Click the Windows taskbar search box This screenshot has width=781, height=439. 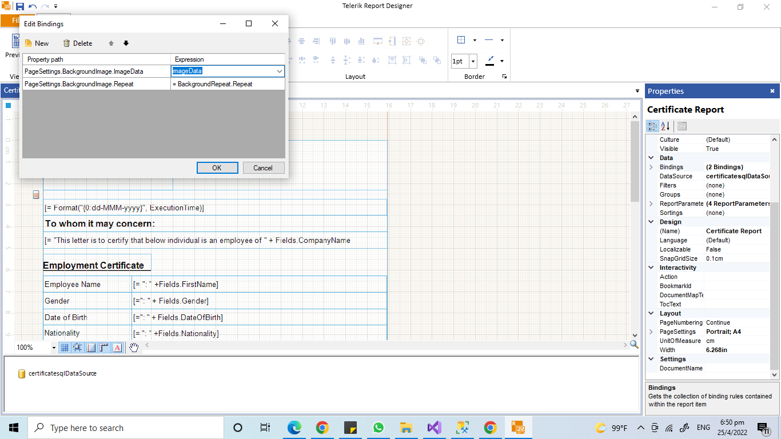[x=126, y=428]
